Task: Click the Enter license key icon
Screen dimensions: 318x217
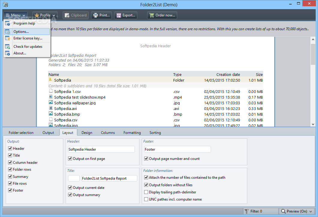Action: (x=7, y=38)
